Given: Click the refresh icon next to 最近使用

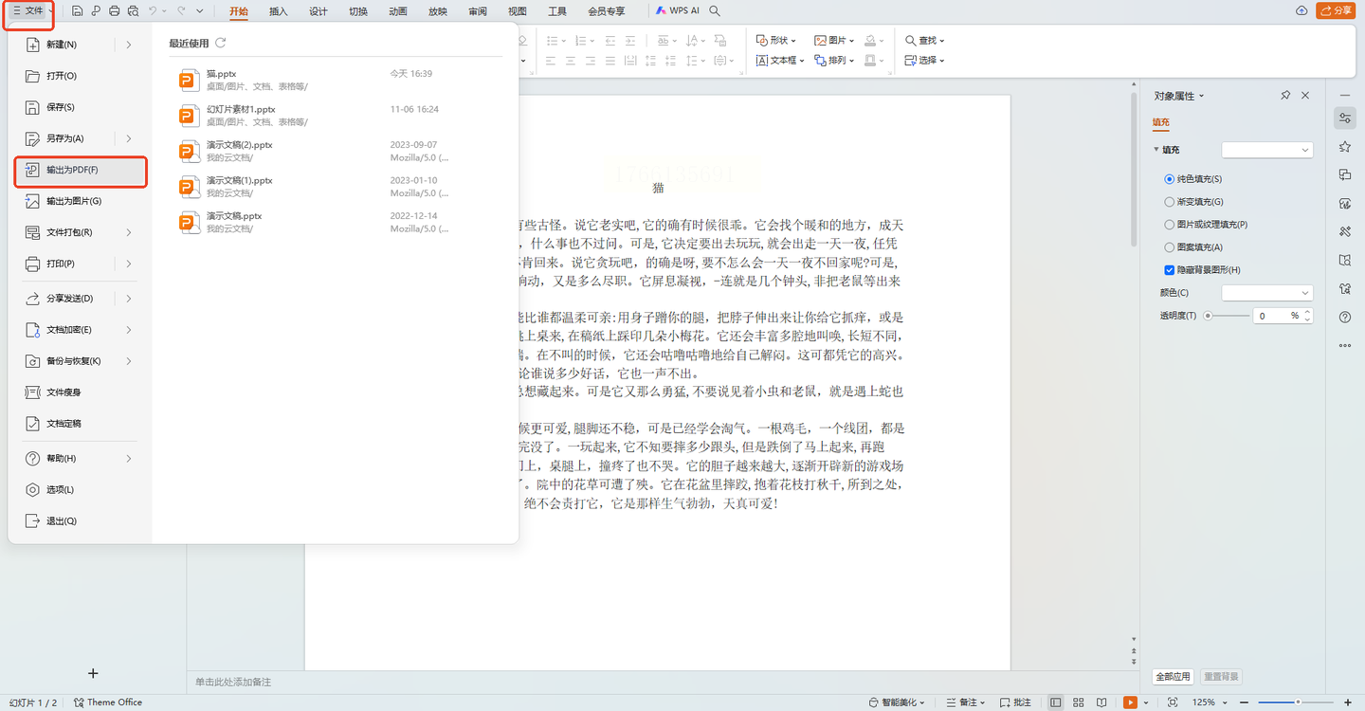Looking at the screenshot, I should [x=221, y=43].
